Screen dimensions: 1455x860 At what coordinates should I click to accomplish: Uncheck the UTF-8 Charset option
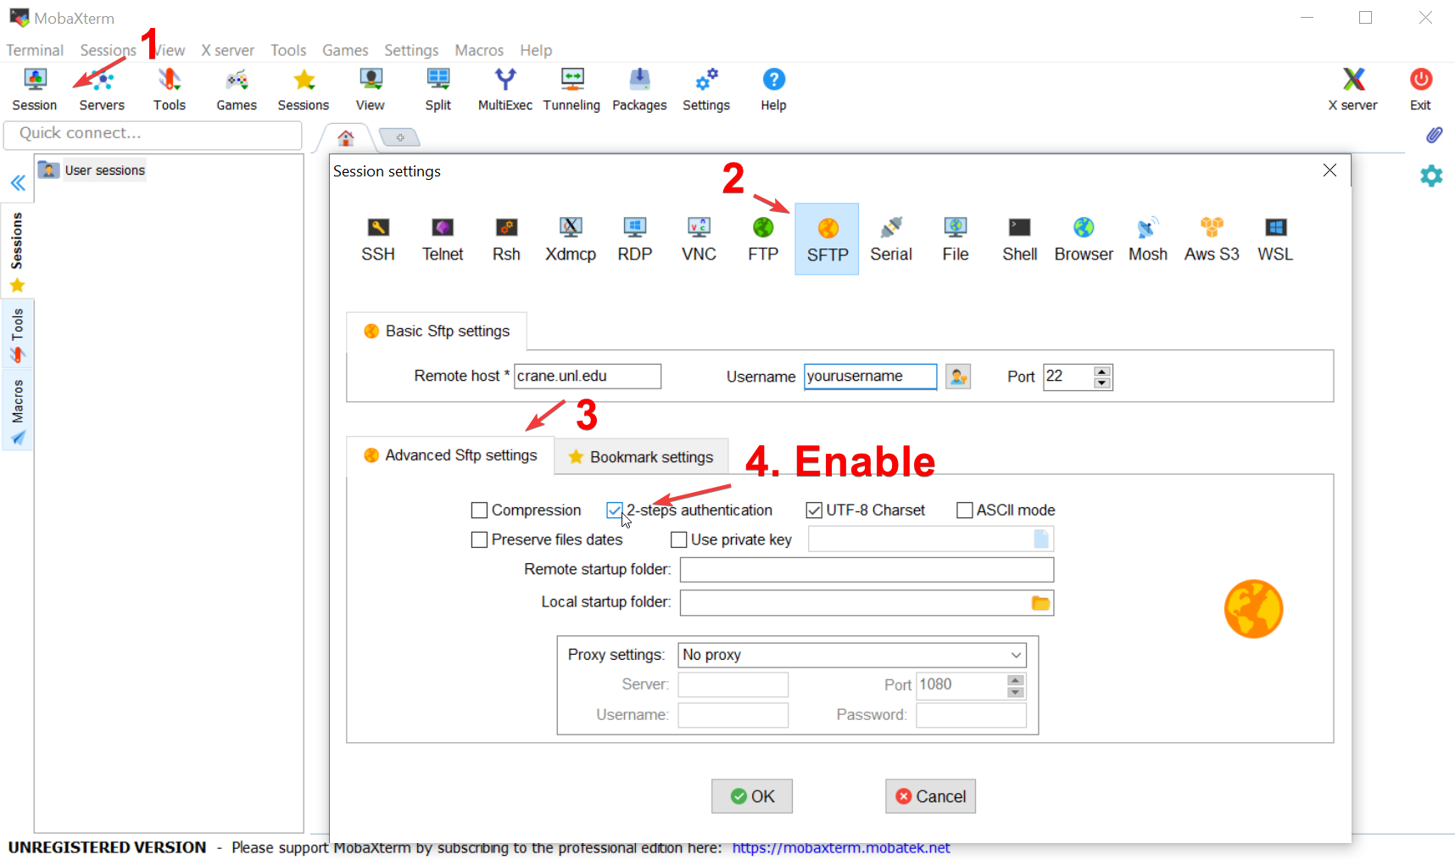814,511
